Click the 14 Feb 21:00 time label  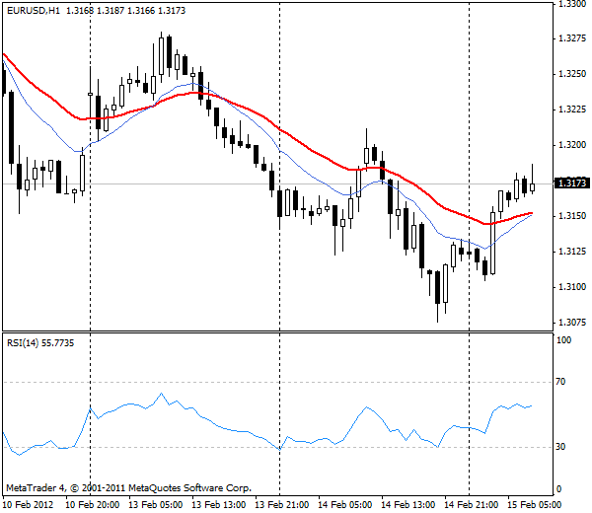(471, 505)
